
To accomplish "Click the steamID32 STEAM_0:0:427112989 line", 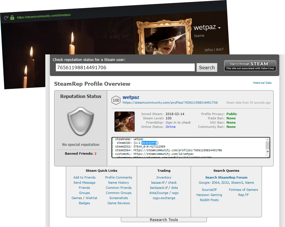I will [140, 147].
